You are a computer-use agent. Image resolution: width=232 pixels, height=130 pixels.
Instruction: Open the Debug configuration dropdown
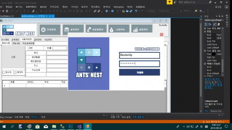coord(153,11)
